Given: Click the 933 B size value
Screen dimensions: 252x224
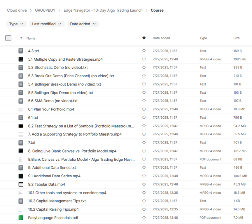Looking at the screenshot, I should (x=238, y=67).
